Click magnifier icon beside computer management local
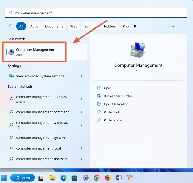This screenshot has height=183, width=193. pyautogui.click(x=12, y=148)
